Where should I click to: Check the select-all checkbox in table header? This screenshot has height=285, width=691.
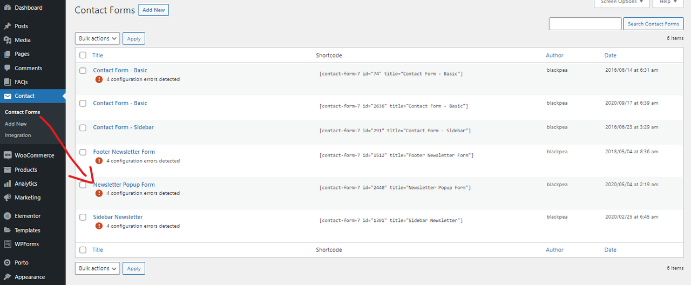tap(83, 55)
